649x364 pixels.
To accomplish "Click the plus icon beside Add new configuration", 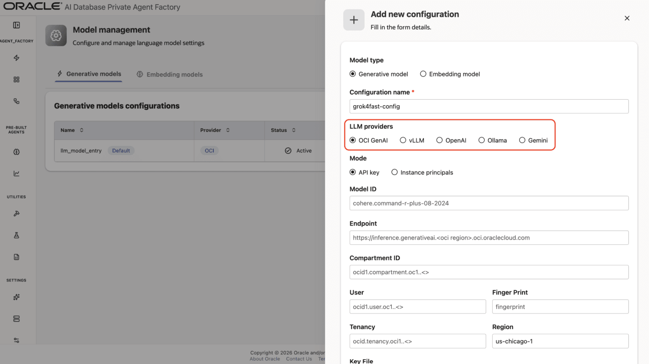I will [x=354, y=20].
